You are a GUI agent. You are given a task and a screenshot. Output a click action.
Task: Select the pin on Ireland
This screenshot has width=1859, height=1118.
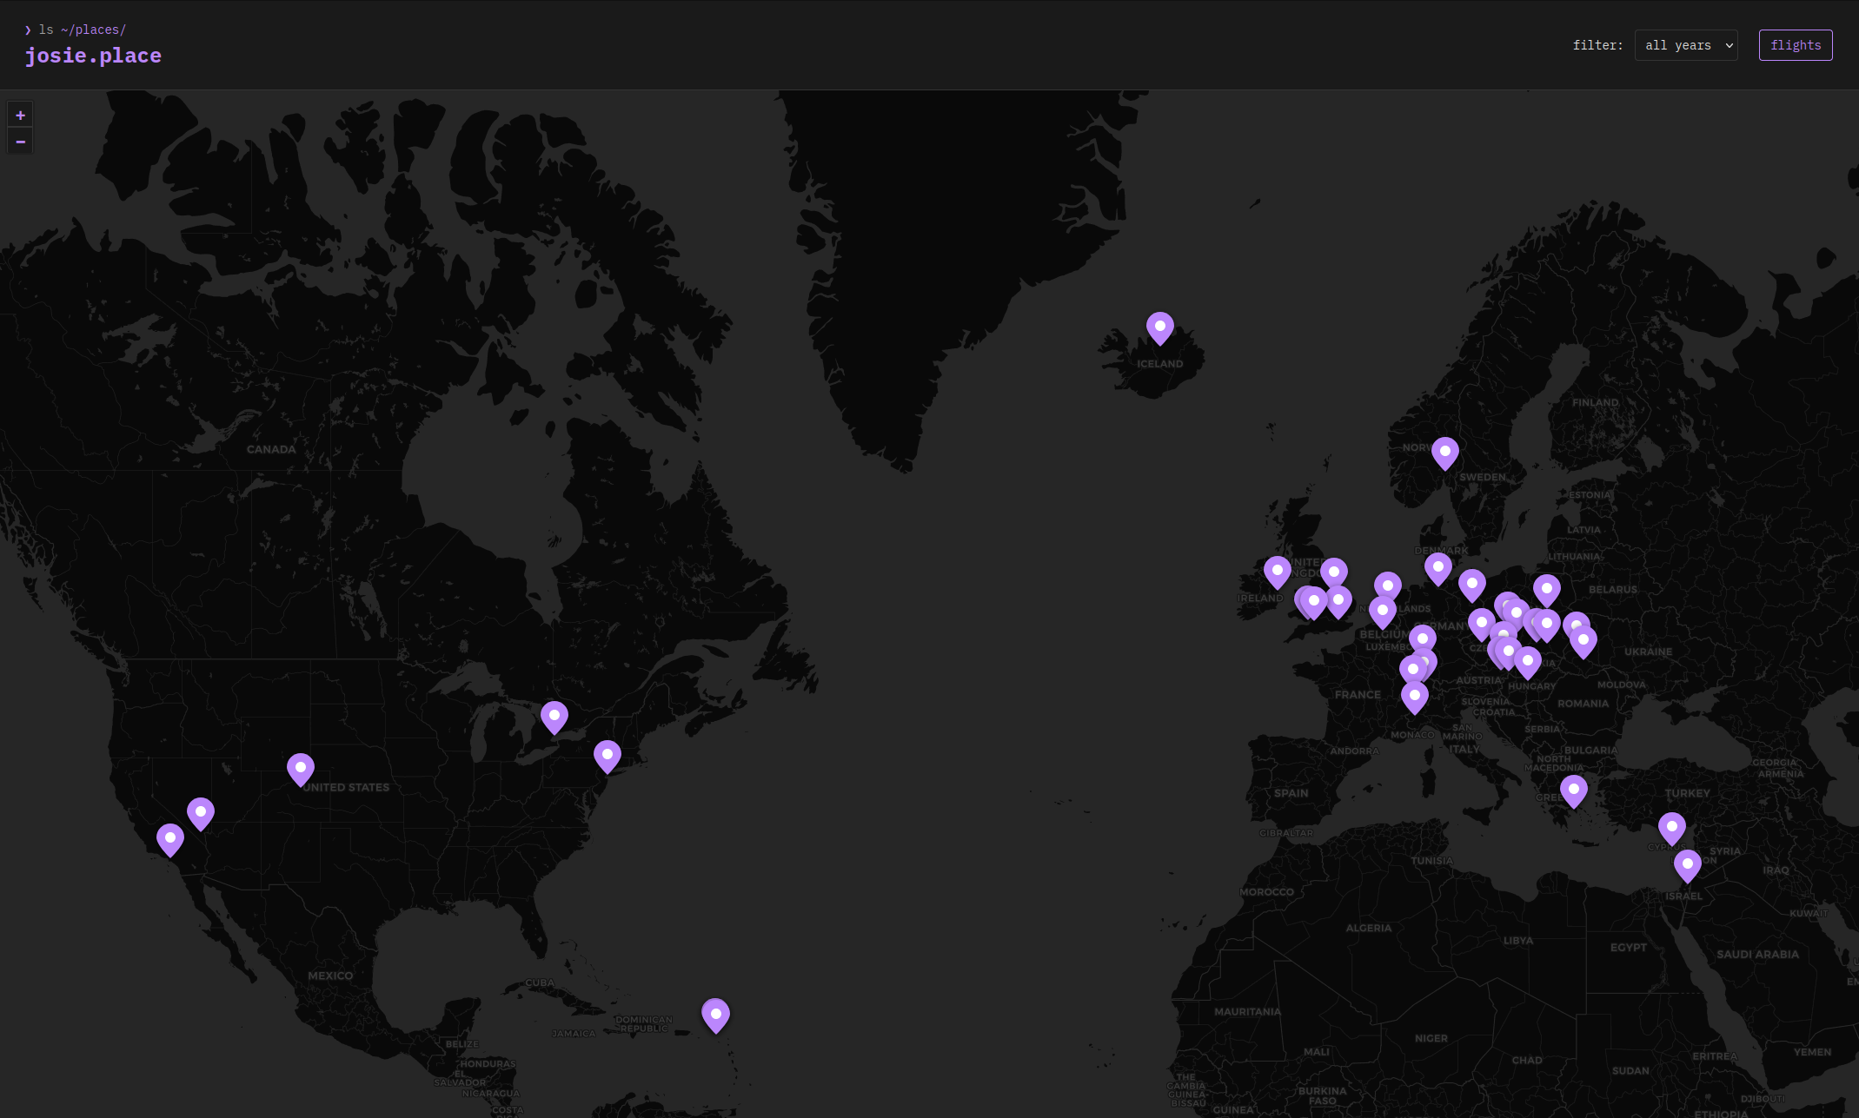click(x=1277, y=572)
